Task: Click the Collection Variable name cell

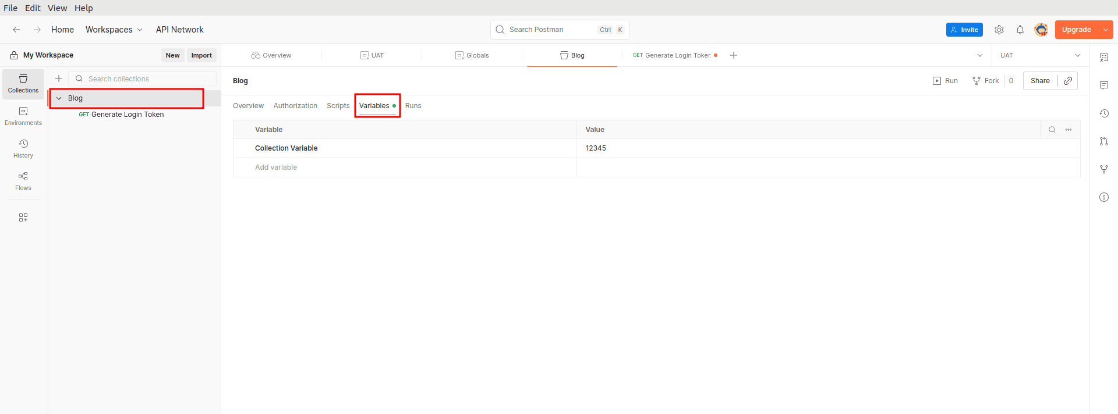Action: click(x=405, y=148)
